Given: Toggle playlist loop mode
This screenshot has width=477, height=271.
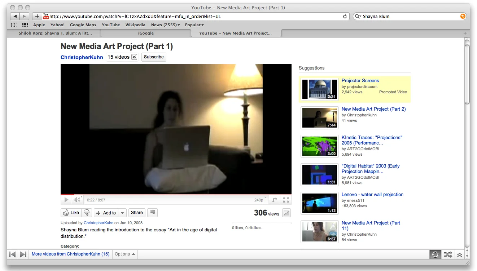Looking at the screenshot, I should tap(435, 254).
